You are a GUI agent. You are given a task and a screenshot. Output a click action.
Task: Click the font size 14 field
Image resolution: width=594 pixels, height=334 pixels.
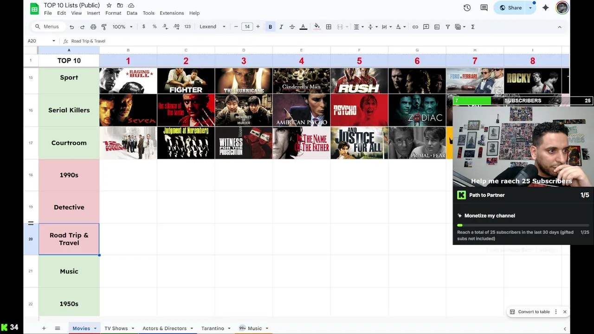tap(247, 27)
